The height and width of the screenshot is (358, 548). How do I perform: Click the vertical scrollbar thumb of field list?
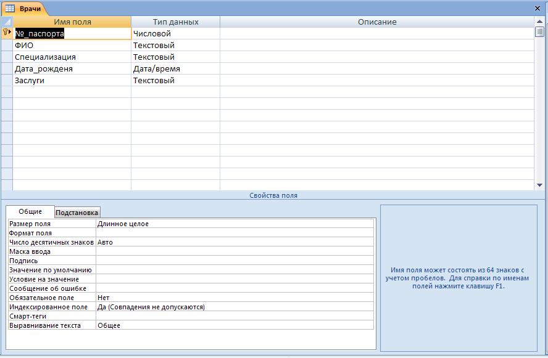pyautogui.click(x=539, y=32)
